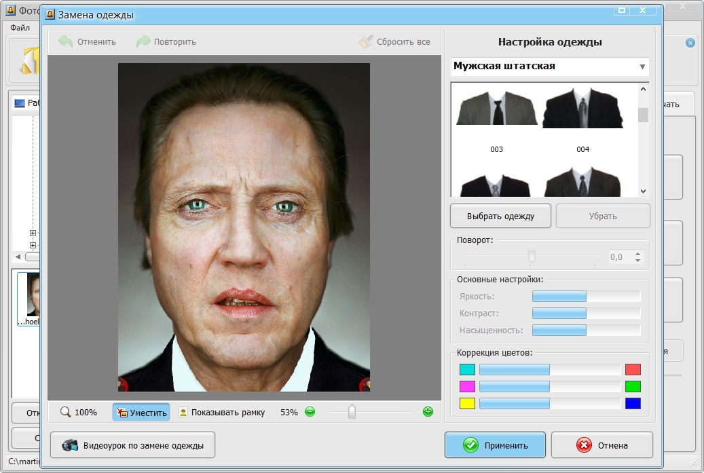This screenshot has height=473, width=704.
Task: Zoom out with green minus icon
Action: 310,411
